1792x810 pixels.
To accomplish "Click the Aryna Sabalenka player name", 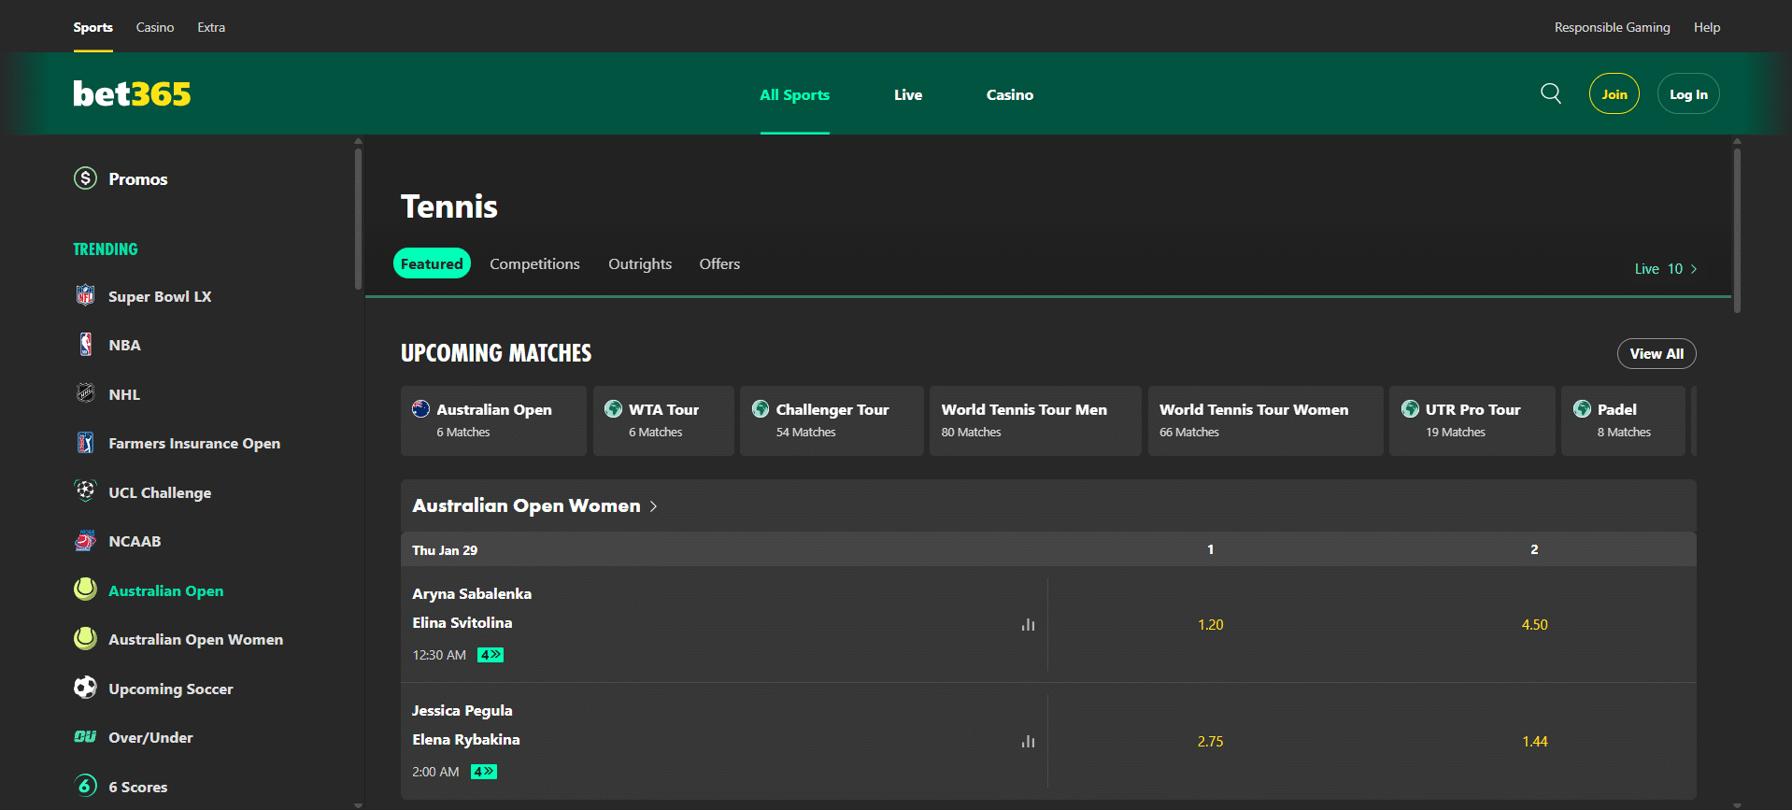I will [x=472, y=593].
